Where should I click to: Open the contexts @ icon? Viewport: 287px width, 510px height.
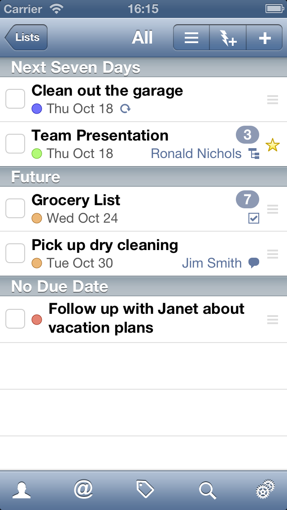click(83, 489)
